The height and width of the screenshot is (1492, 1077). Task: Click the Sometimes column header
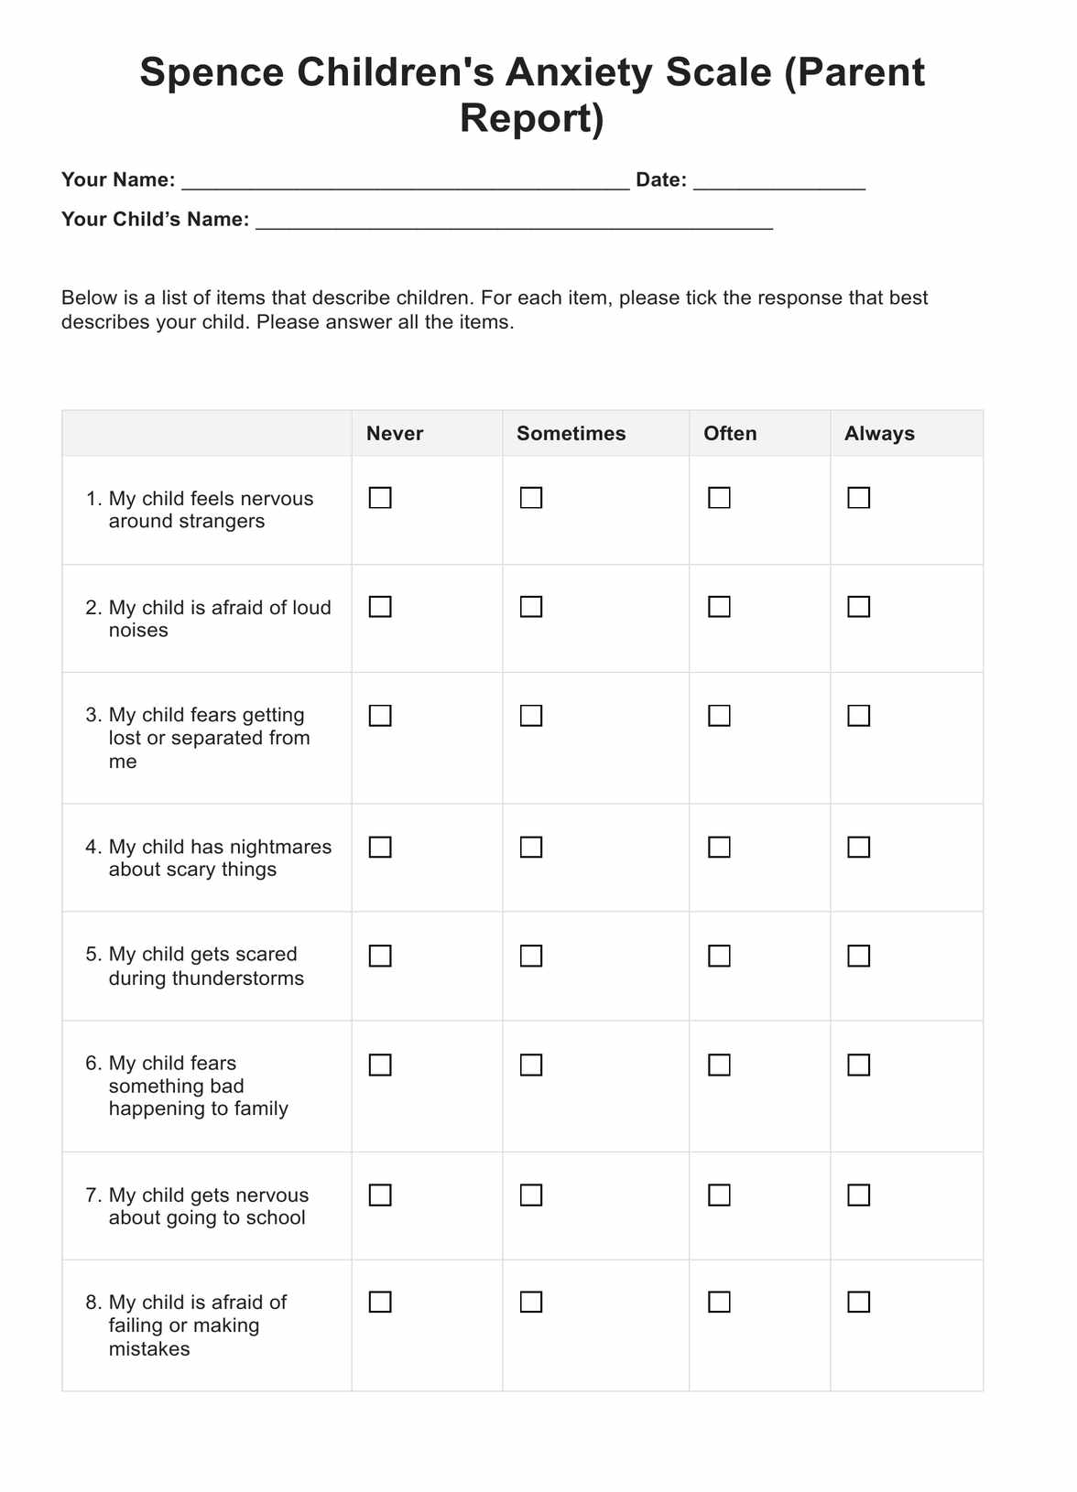tap(571, 434)
